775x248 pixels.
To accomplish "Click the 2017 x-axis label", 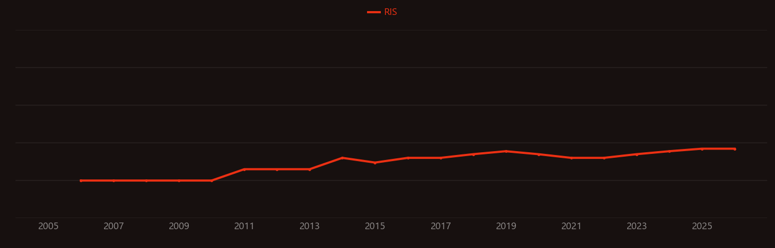I will (x=441, y=226).
